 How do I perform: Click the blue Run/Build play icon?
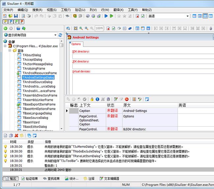pyautogui.click(x=106, y=16)
